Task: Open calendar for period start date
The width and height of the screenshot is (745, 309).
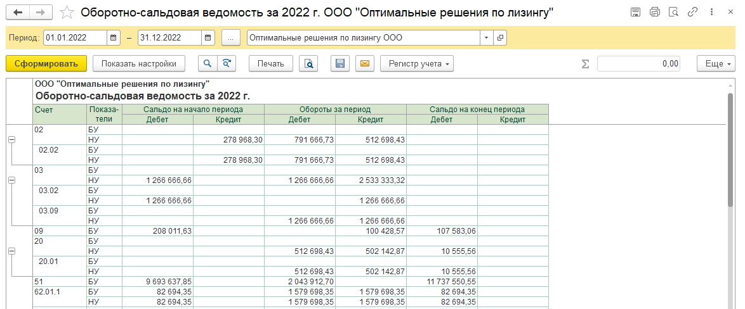Action: [x=114, y=38]
